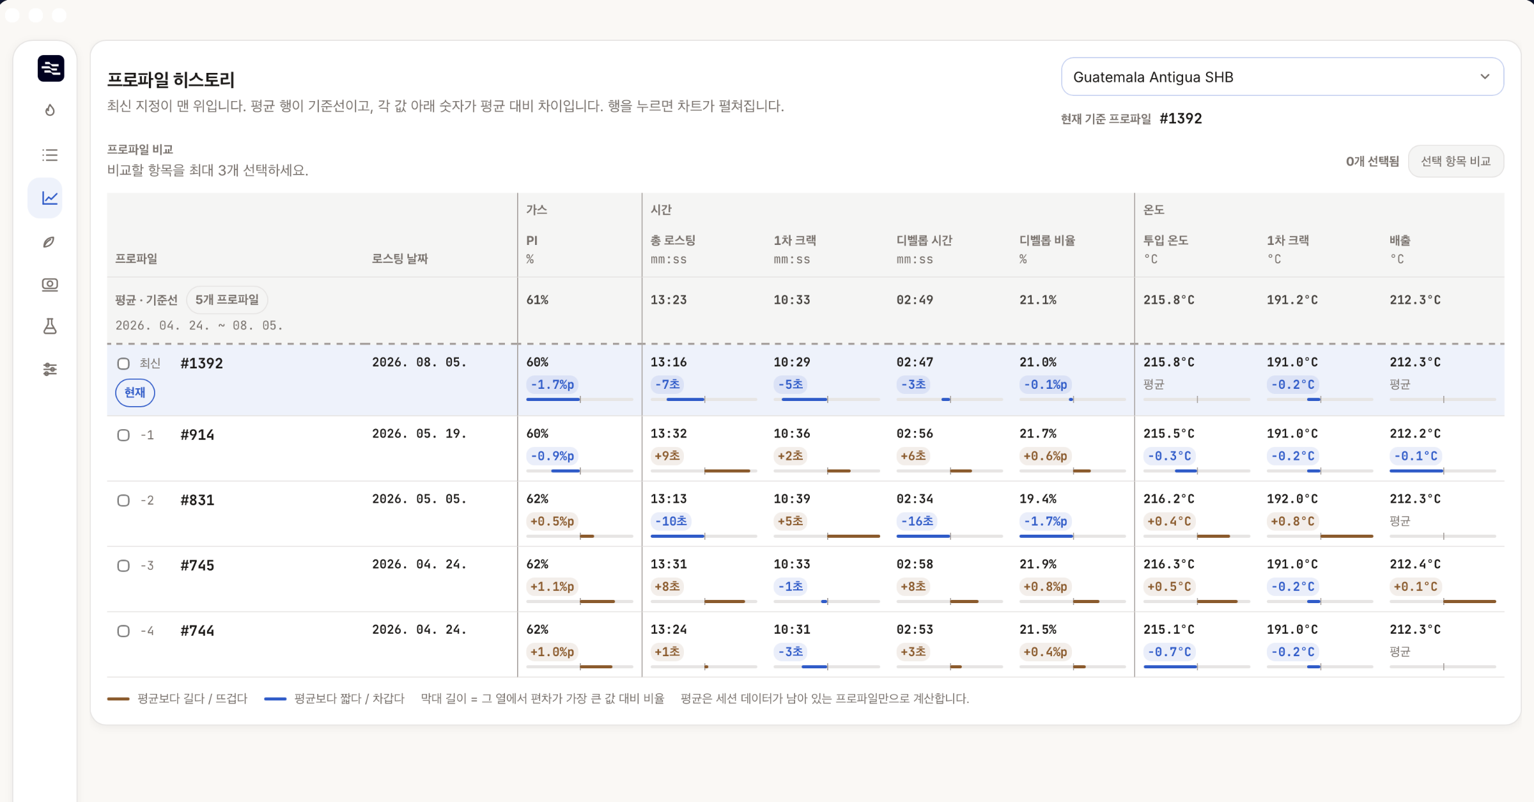1534x802 pixels.
Task: Click the +0.1°C 배출 badge in #745 row
Action: 1416,586
